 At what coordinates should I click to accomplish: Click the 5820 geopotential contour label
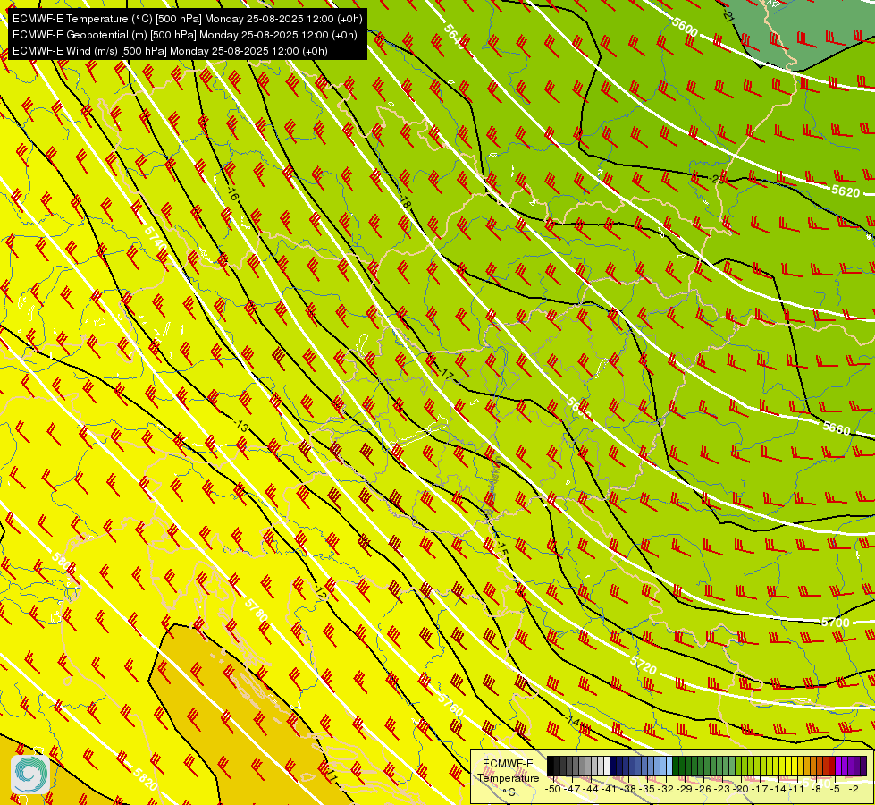pos(145,779)
